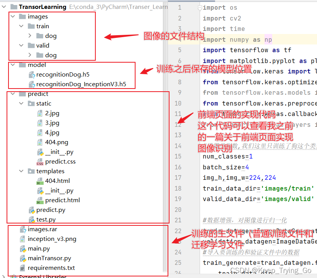Click the images.rar archive icon
The width and height of the screenshot is (317, 278).
[23, 229]
